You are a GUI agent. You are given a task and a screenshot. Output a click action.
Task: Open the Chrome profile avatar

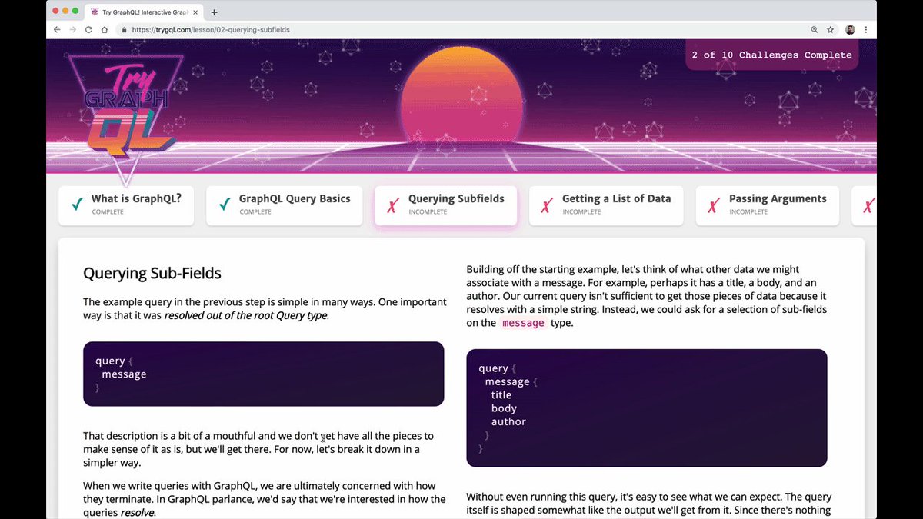tap(850, 29)
